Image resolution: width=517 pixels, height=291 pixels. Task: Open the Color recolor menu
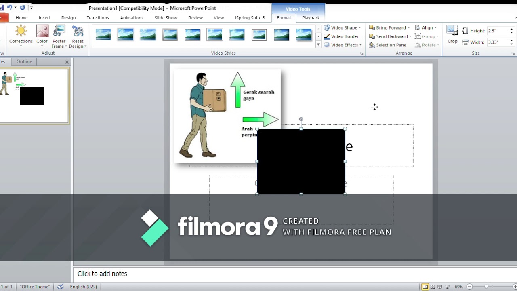[42, 36]
